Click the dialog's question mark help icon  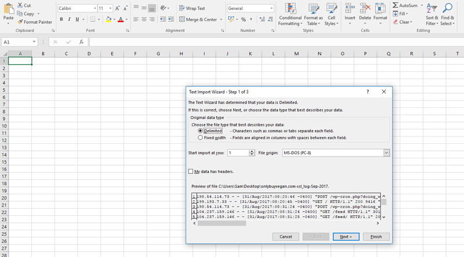point(368,92)
